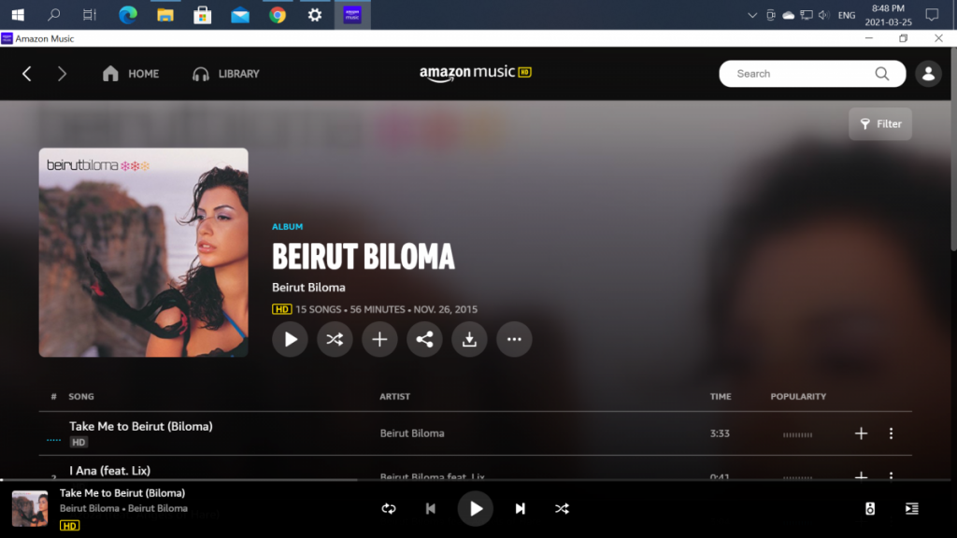This screenshot has width=957, height=538.
Task: Show the play queue
Action: [x=912, y=509]
